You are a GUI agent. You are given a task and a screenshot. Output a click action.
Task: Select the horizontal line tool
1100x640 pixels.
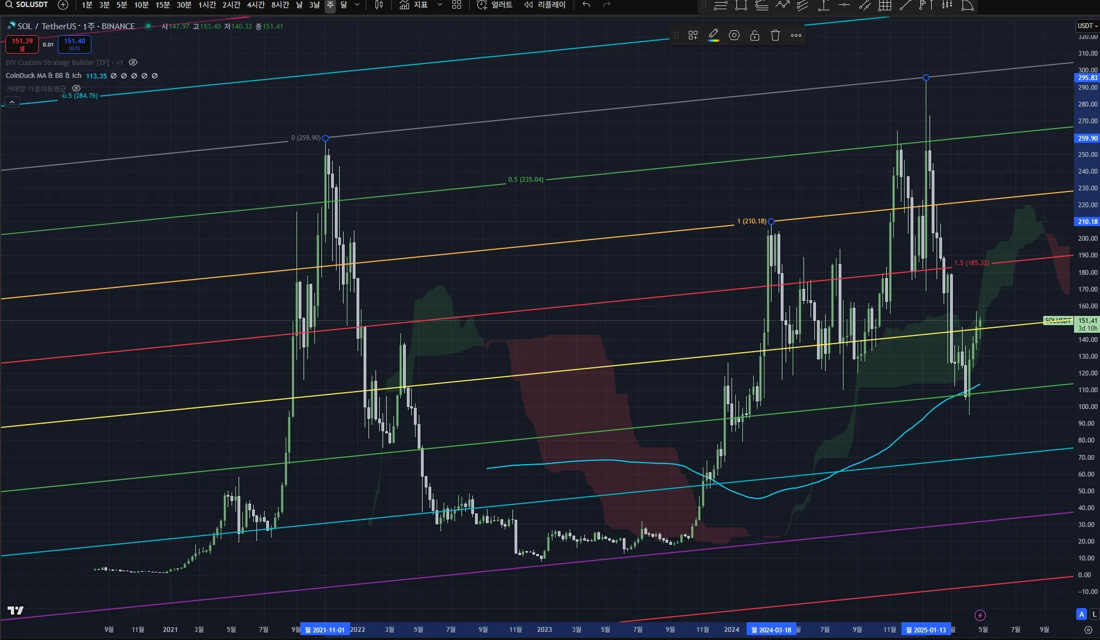point(844,5)
